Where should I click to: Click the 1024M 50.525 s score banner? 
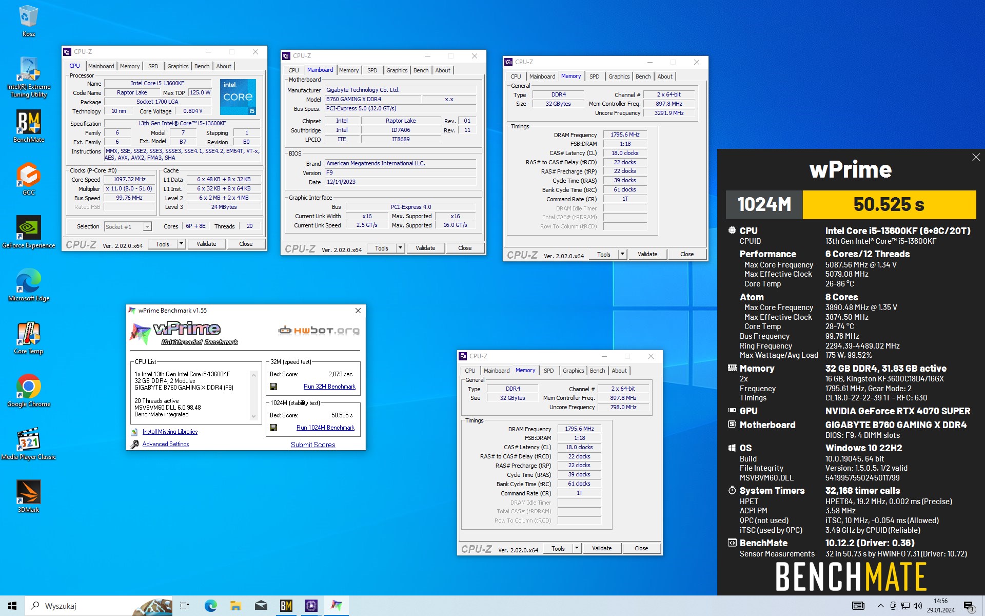[x=851, y=204]
